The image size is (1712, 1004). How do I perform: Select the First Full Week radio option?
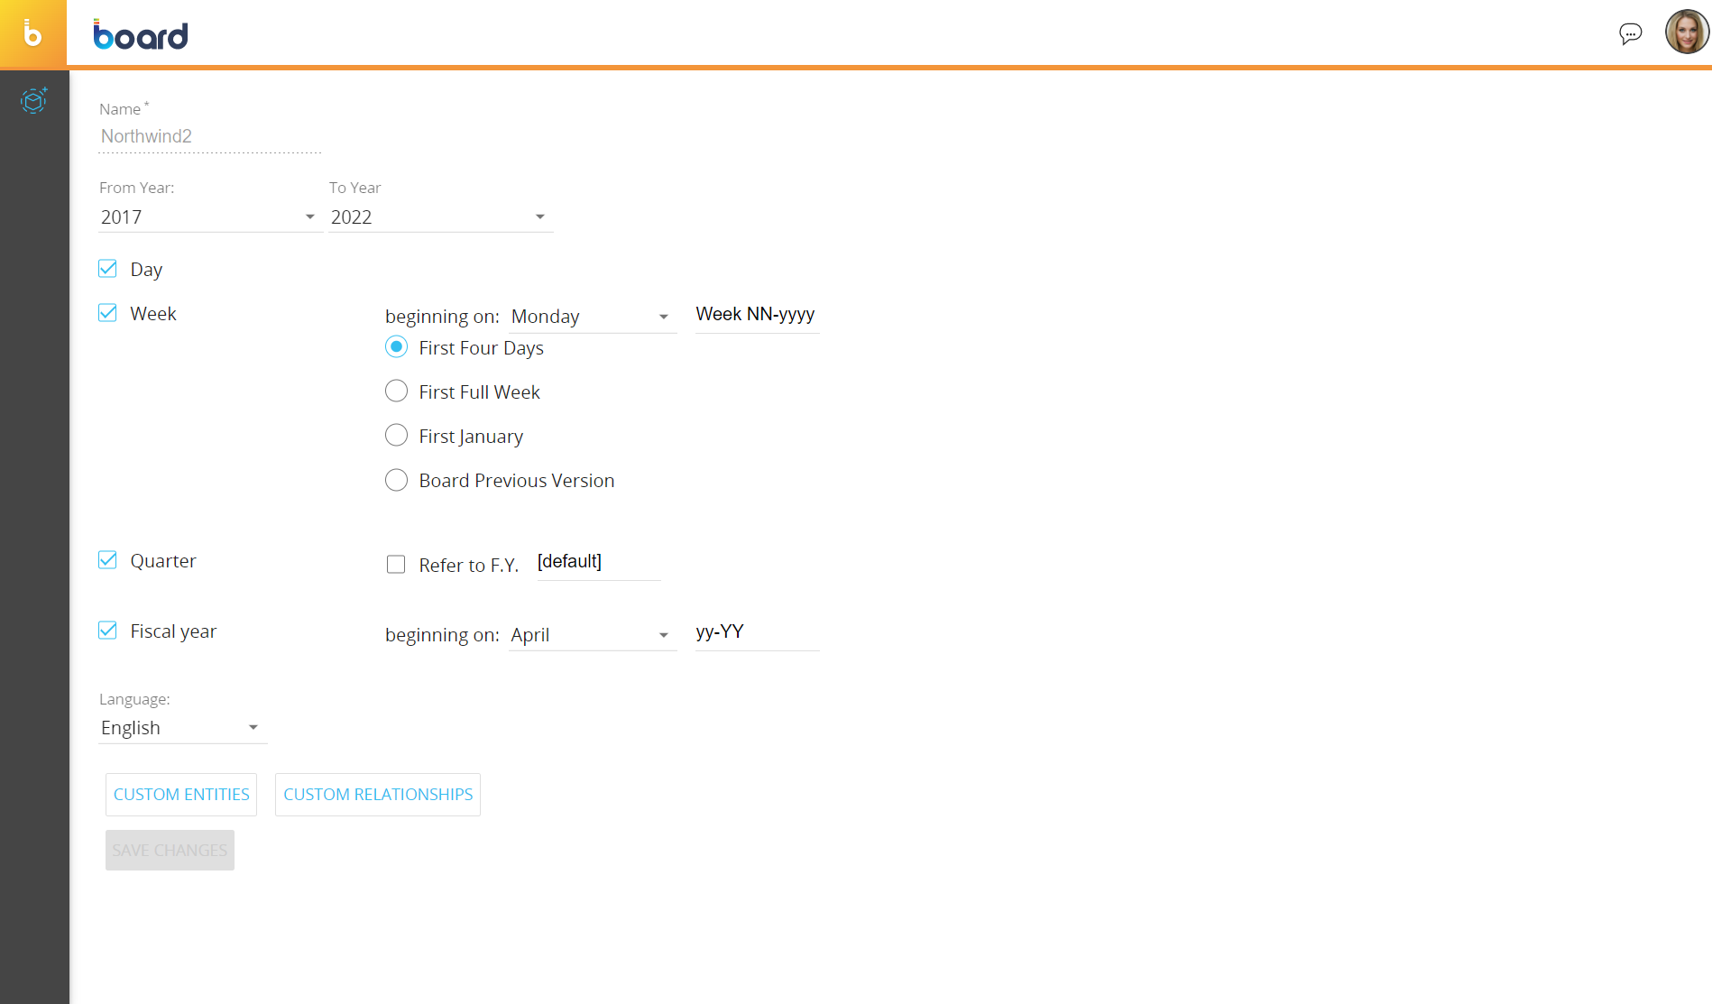pos(396,391)
